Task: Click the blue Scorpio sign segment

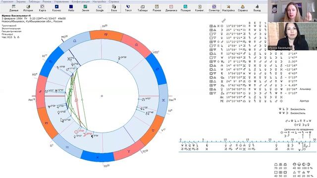Action: coord(51,61)
